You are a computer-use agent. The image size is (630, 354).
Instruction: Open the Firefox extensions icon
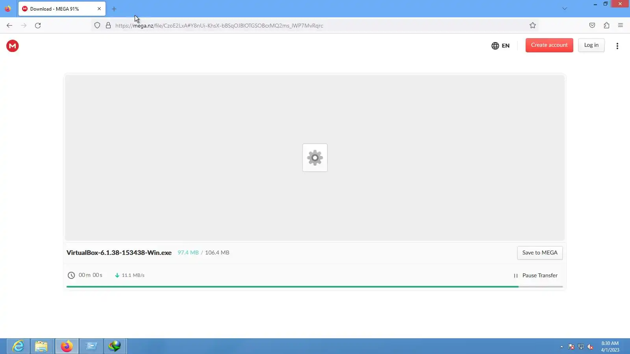[606, 26]
